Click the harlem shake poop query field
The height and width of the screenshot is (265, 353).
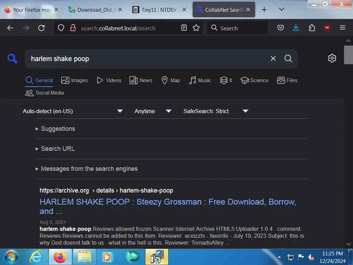(x=149, y=59)
